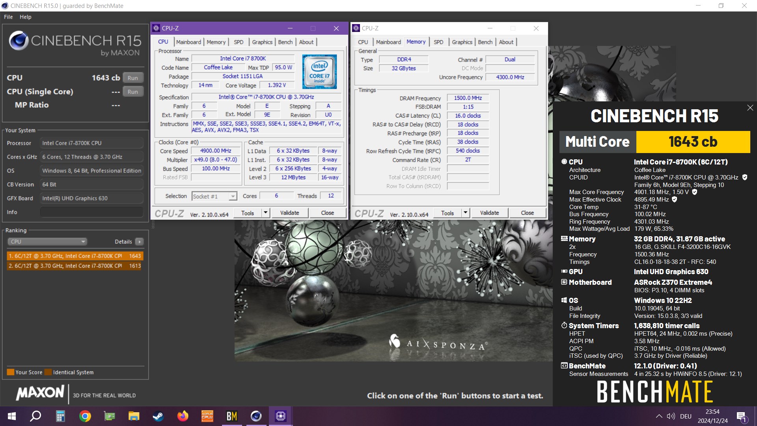Open the Help menu

26,17
